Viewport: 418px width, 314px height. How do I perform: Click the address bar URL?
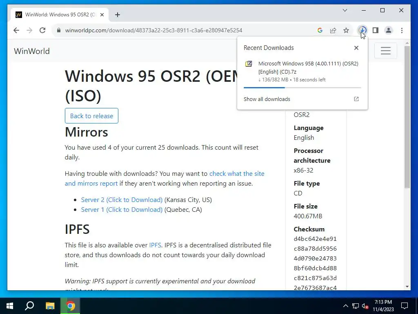pyautogui.click(x=153, y=30)
